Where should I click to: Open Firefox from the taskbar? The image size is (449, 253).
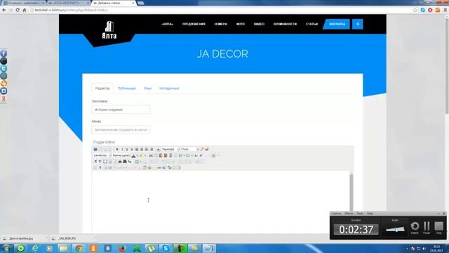point(122,248)
